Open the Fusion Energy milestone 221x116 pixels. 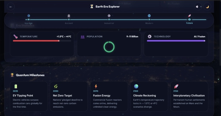[x=109, y=97]
